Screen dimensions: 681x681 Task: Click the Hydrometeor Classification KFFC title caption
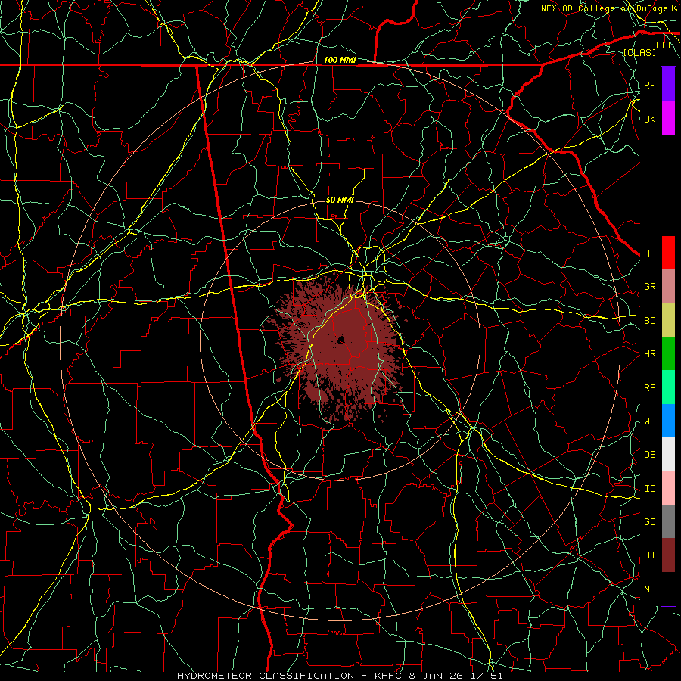340,676
